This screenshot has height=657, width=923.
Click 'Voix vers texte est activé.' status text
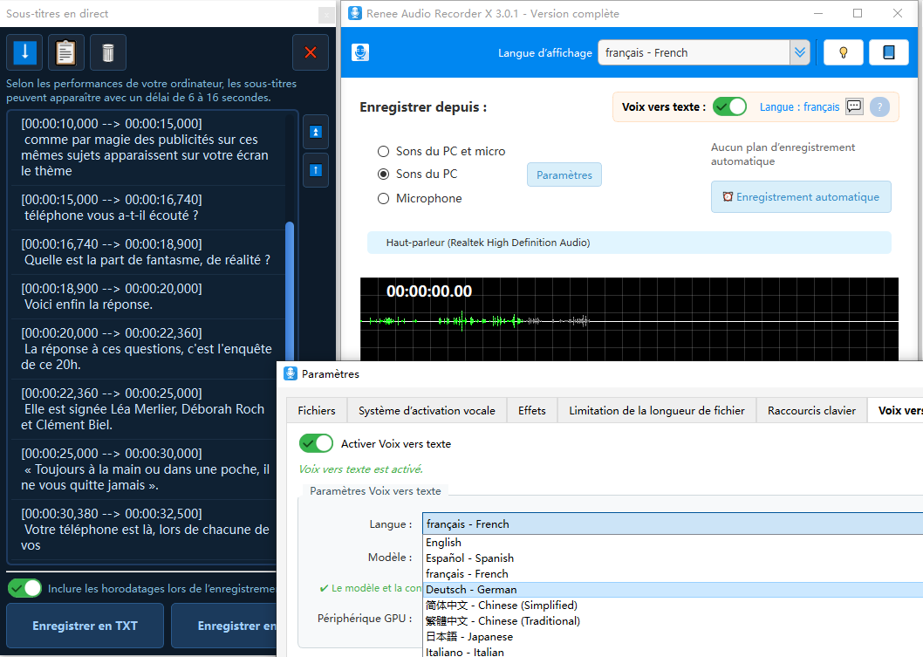pos(361,469)
